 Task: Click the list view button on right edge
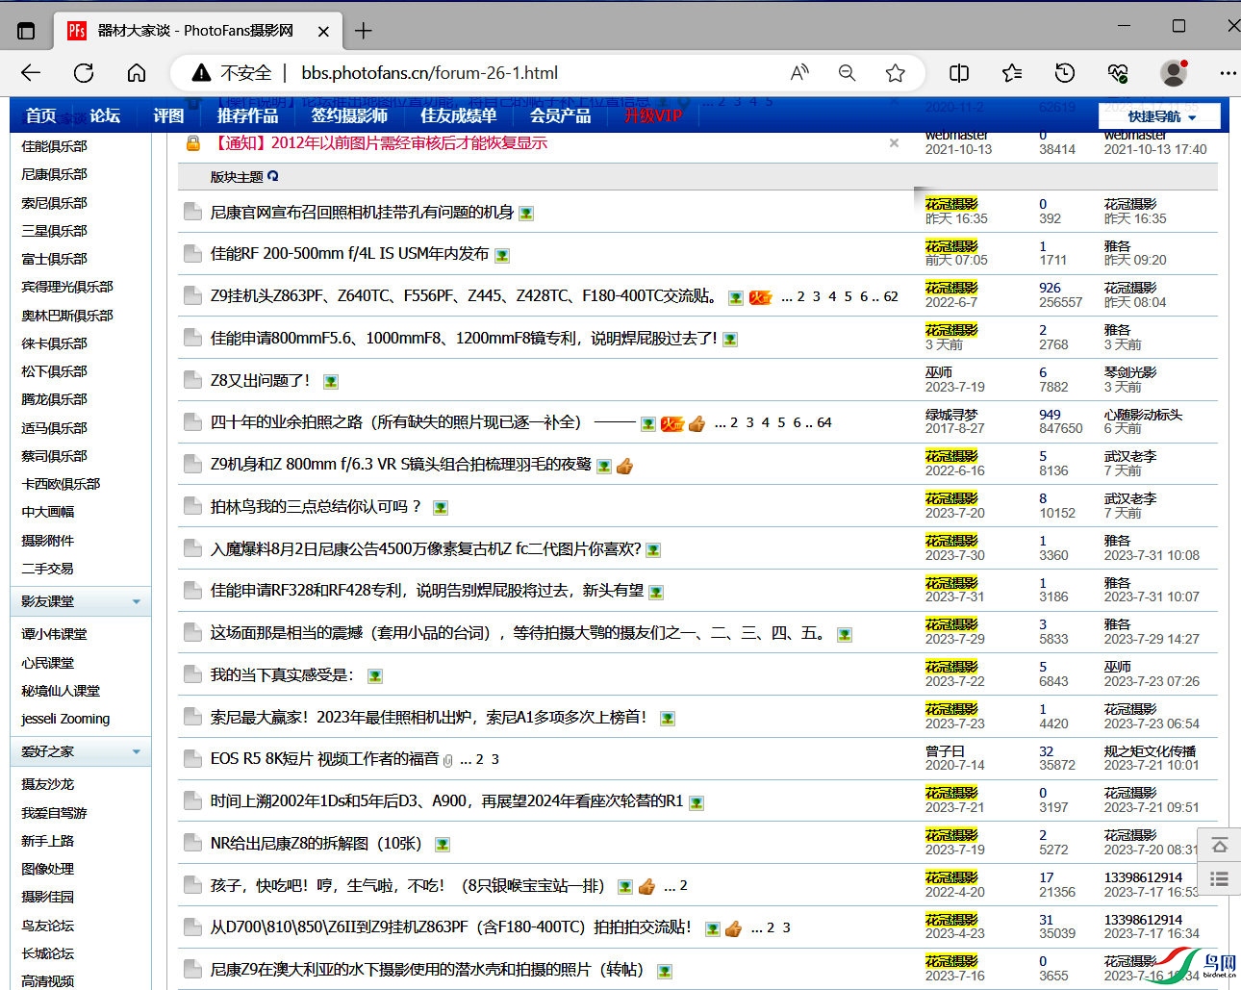1219,878
